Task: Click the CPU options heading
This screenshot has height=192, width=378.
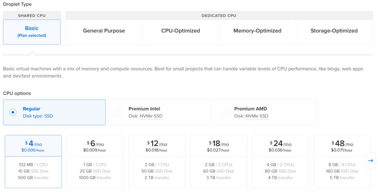Action: [17, 93]
